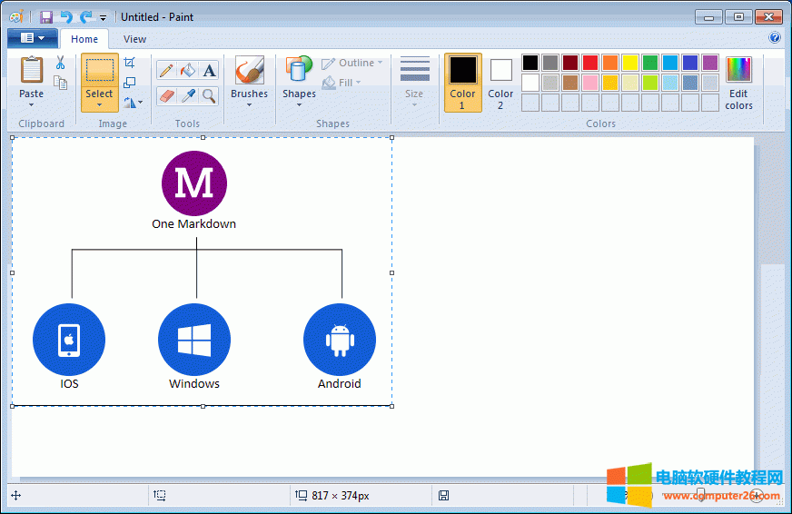Pick the black color swatch
Viewport: 792px width, 514px height.
pyautogui.click(x=530, y=63)
